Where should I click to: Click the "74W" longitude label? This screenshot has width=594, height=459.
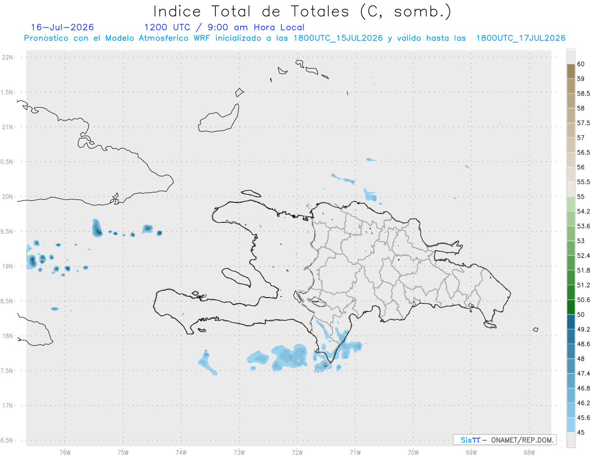[181, 453]
